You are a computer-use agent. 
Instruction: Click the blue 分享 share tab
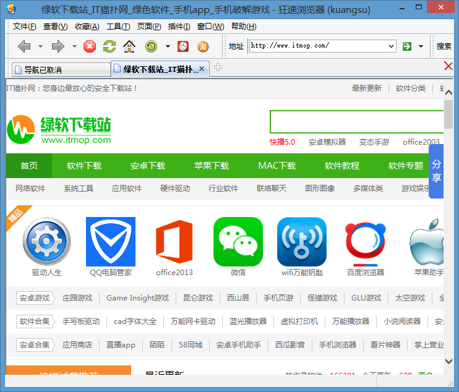[436, 171]
